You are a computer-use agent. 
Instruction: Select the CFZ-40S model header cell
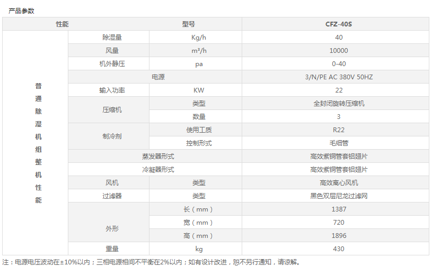pyautogui.click(x=339, y=24)
